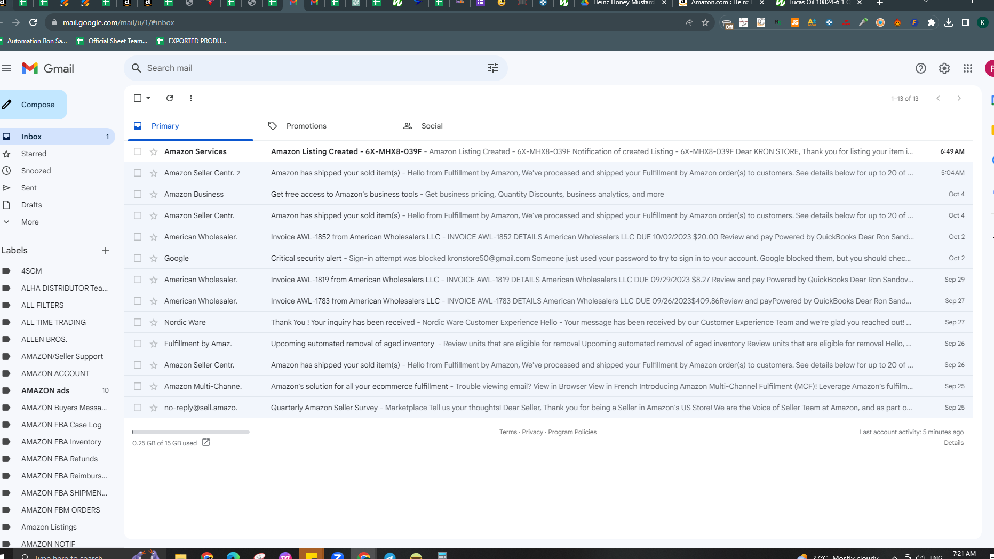Open the 4SGM label
This screenshot has width=994, height=559.
tap(31, 271)
